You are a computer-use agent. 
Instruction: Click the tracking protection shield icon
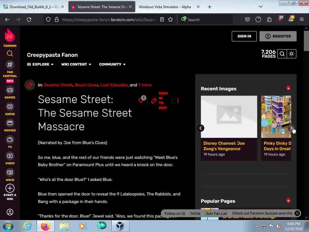coord(48,20)
